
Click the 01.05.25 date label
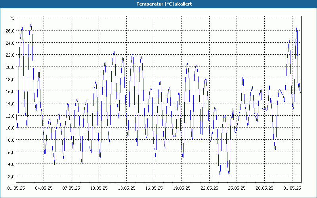(16, 188)
